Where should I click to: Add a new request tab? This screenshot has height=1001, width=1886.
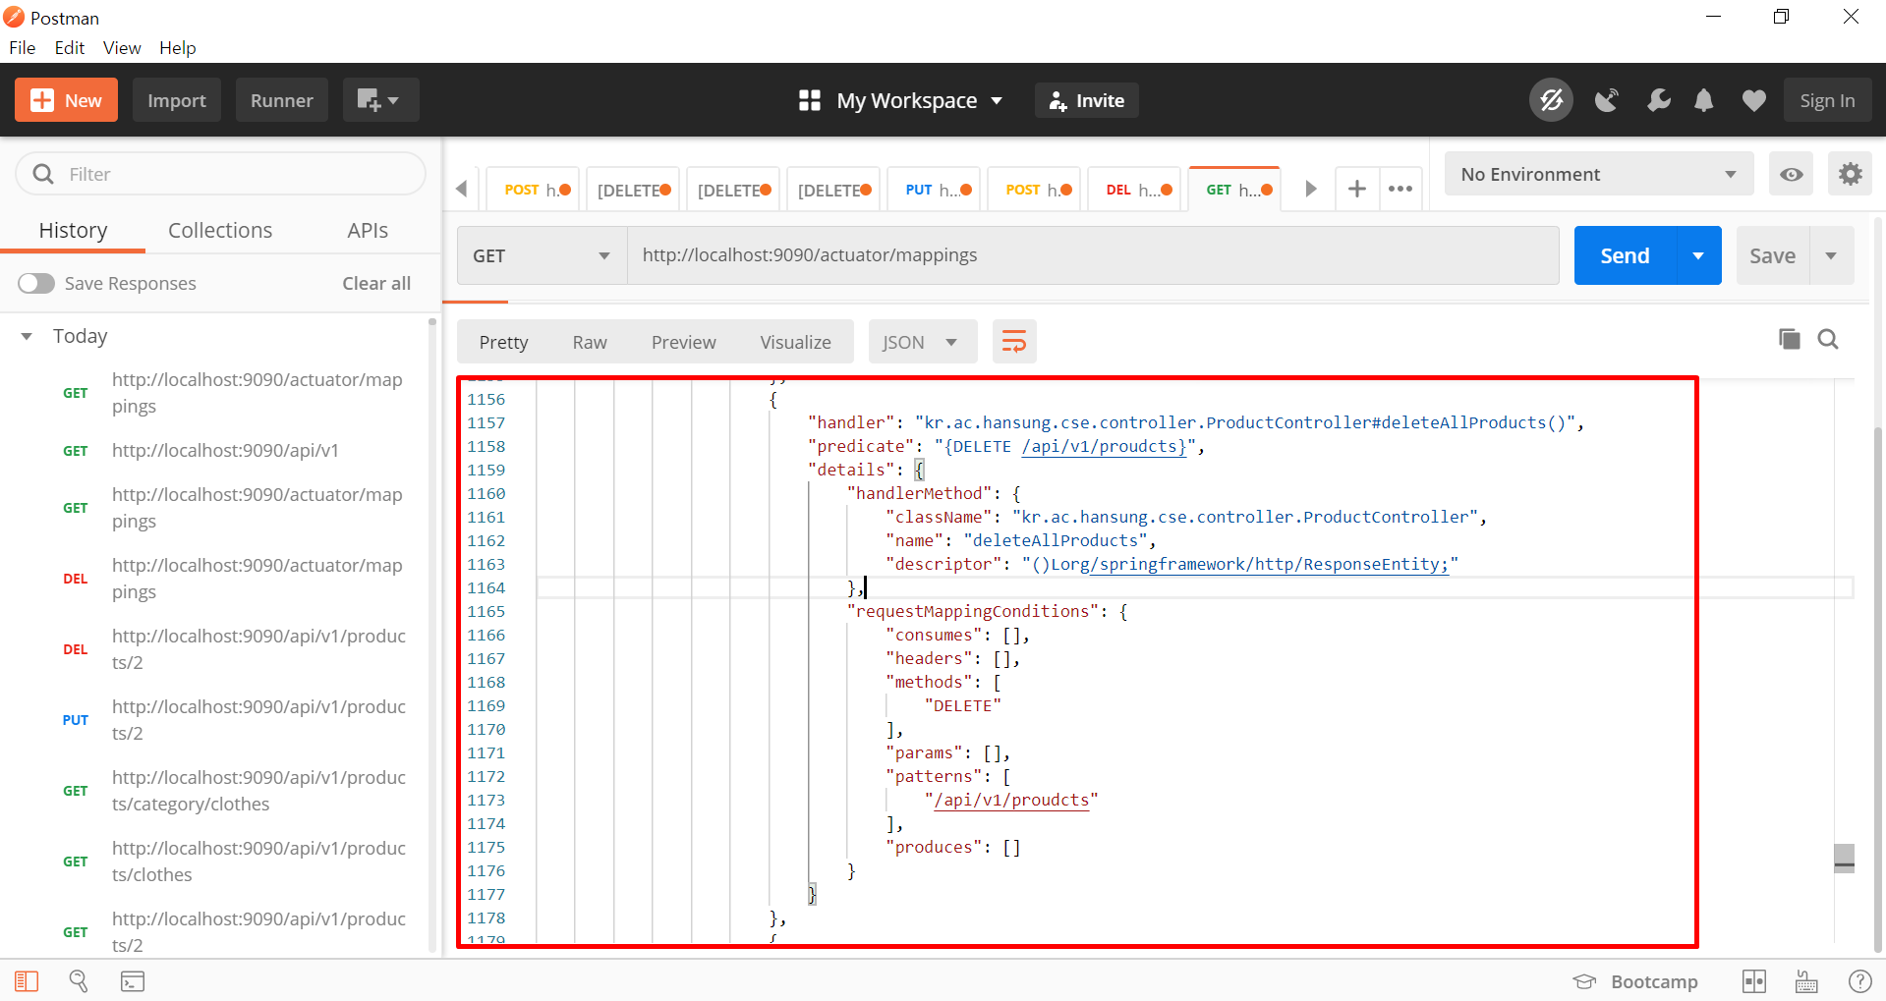coord(1356,189)
